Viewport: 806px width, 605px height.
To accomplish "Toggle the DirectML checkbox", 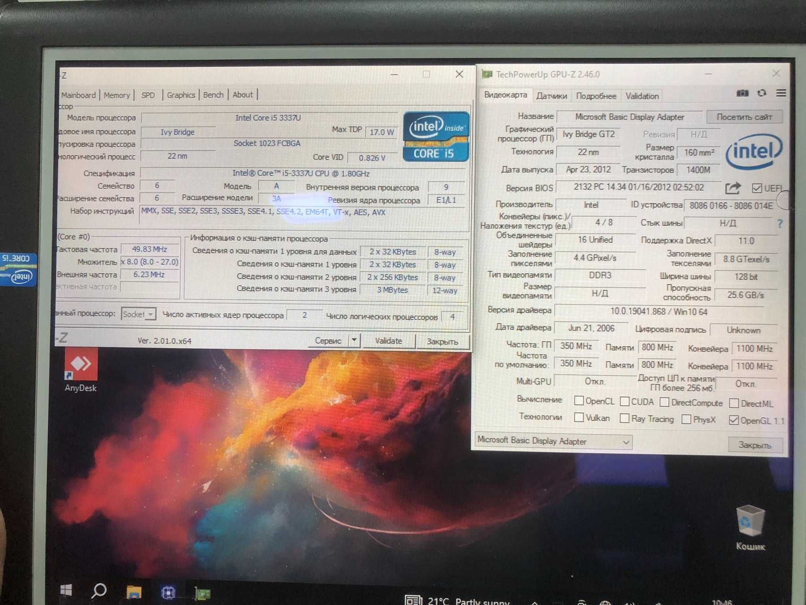I will (x=733, y=403).
